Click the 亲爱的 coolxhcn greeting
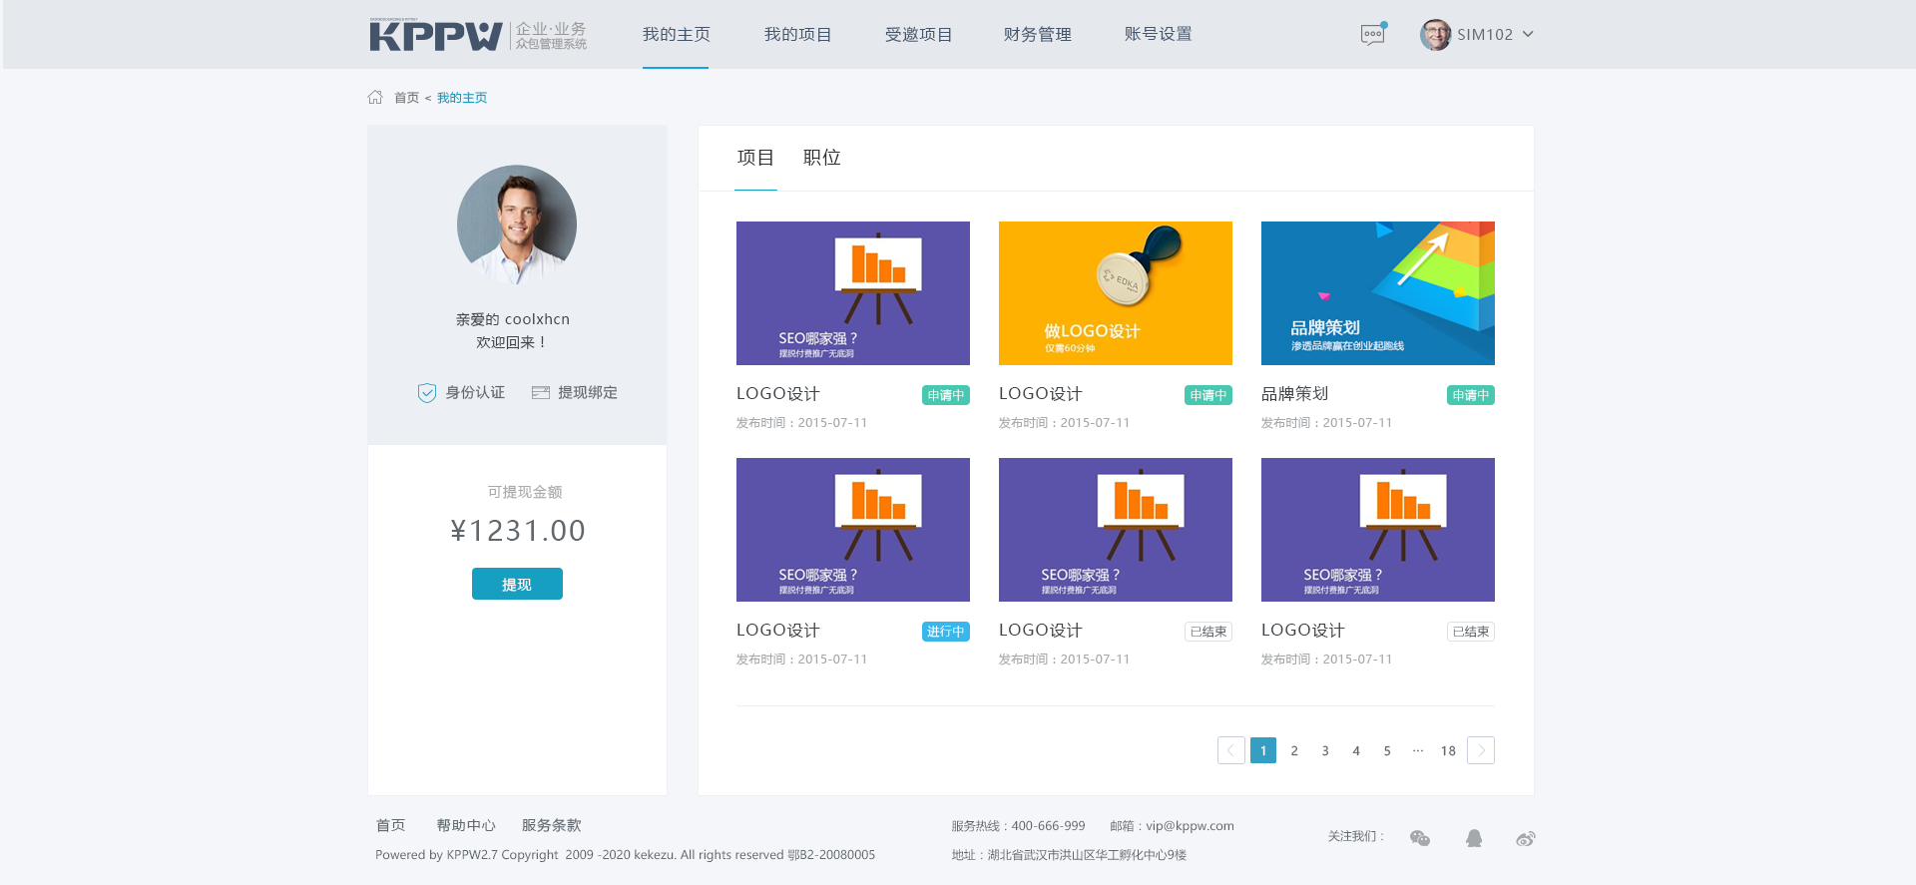 (513, 319)
